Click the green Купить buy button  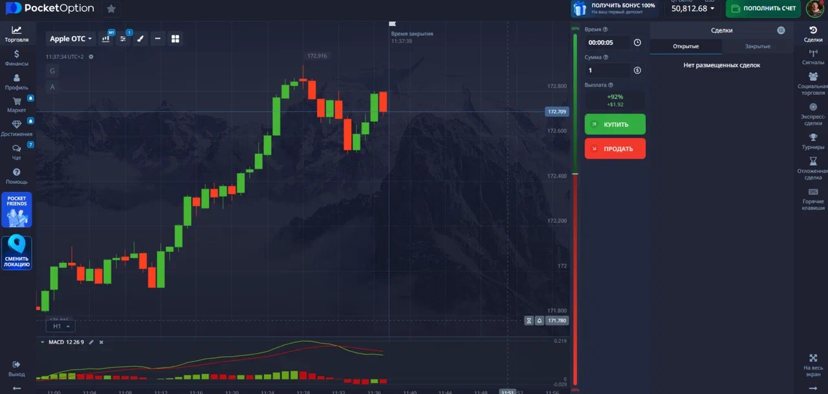coord(615,124)
